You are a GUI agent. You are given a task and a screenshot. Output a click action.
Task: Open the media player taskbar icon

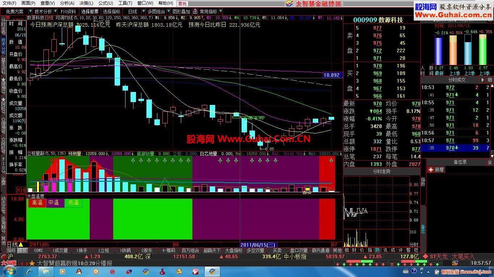click(x=63, y=272)
